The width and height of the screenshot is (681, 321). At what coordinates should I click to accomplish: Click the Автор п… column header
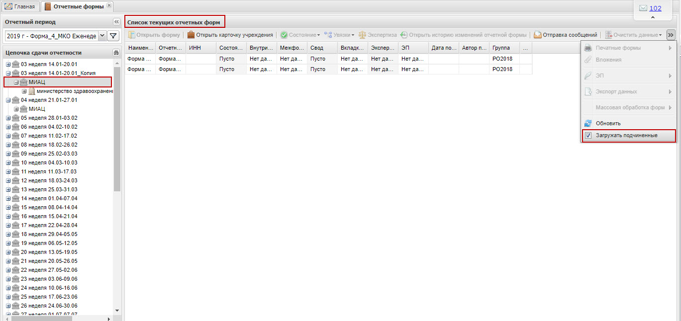pyautogui.click(x=474, y=48)
